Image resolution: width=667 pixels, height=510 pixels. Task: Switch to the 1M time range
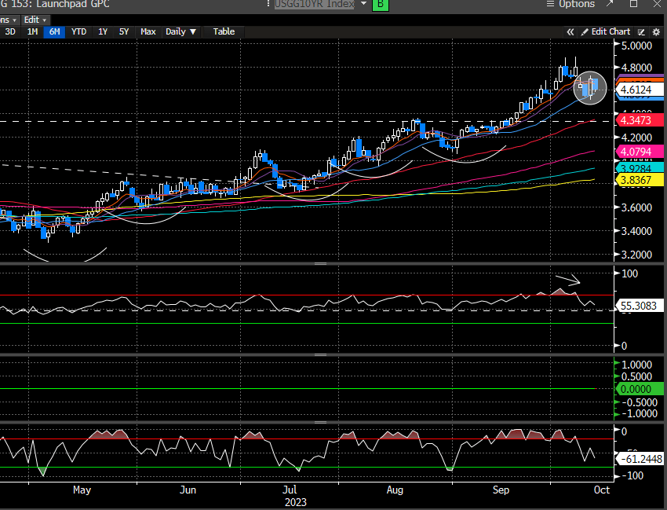[32, 31]
